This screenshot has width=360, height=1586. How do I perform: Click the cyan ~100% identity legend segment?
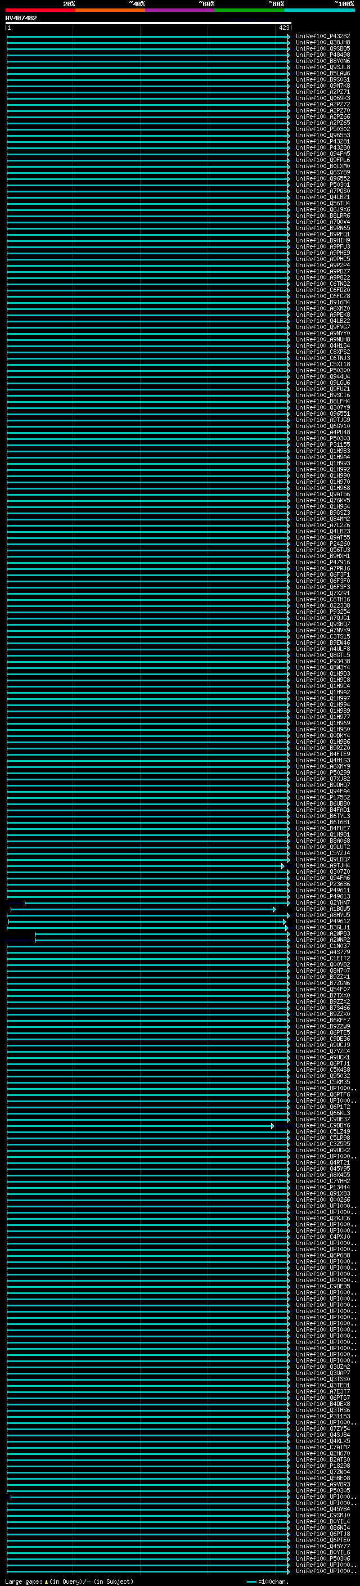point(319,10)
